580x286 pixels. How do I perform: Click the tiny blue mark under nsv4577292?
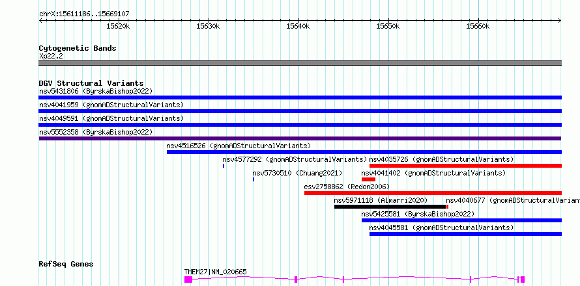224,166
